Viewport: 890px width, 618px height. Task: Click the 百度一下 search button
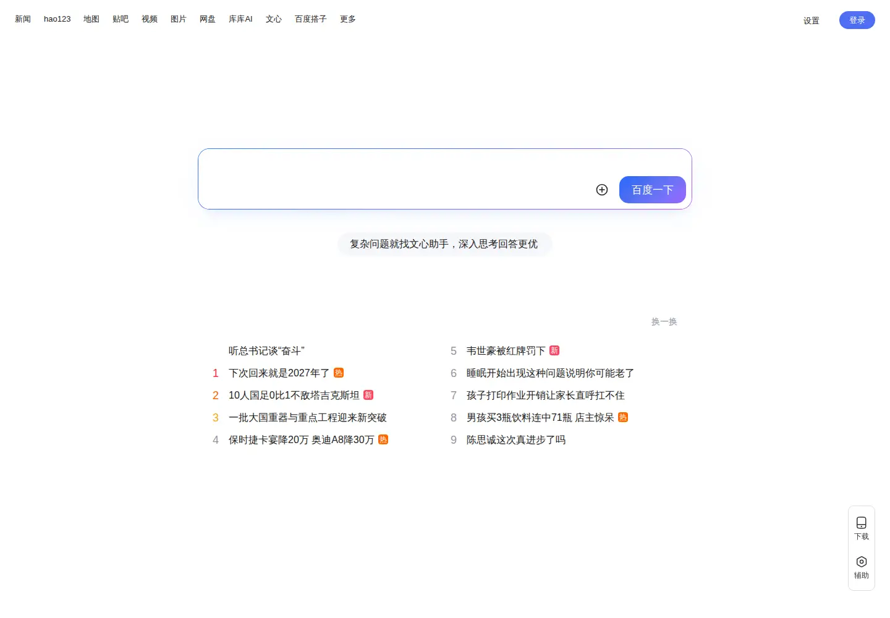point(653,190)
